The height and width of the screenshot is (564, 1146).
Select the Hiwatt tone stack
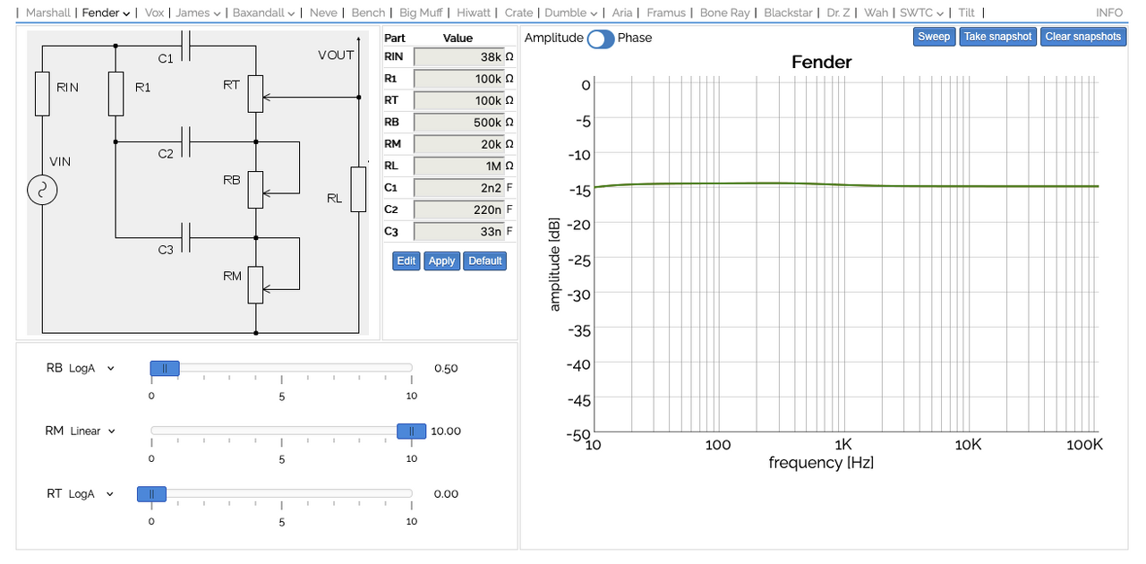click(474, 13)
